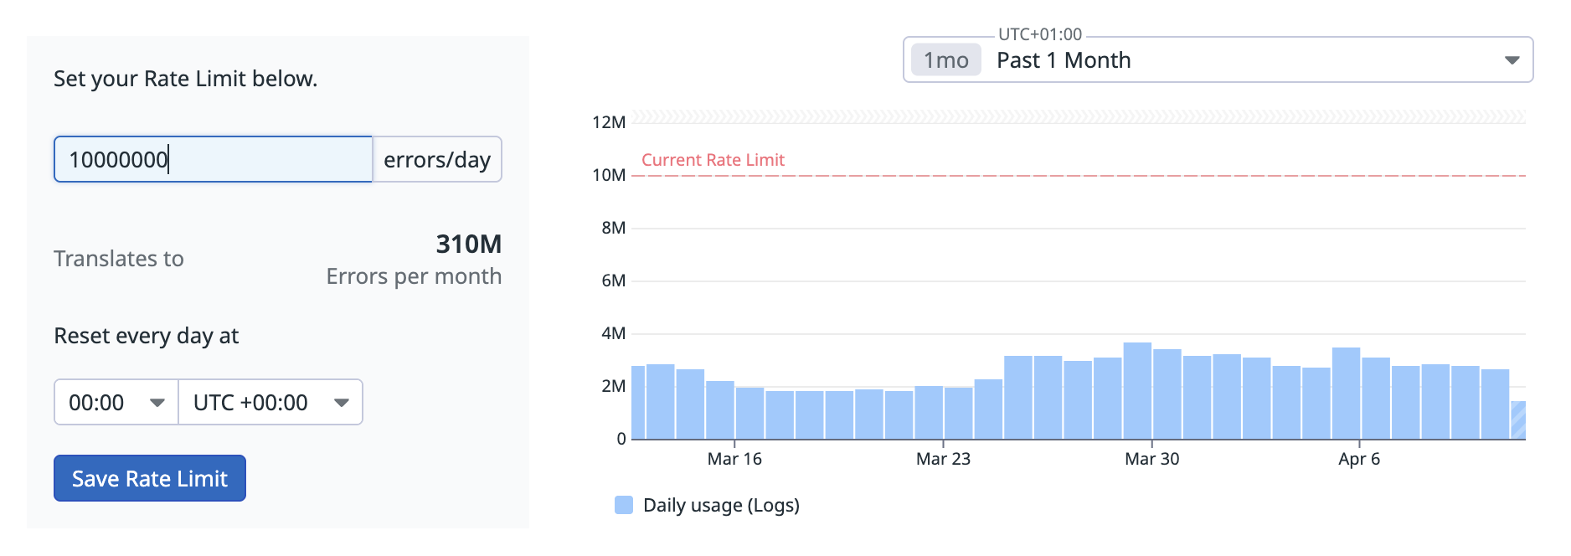Click the 1mo badge in the time selector

[945, 60]
